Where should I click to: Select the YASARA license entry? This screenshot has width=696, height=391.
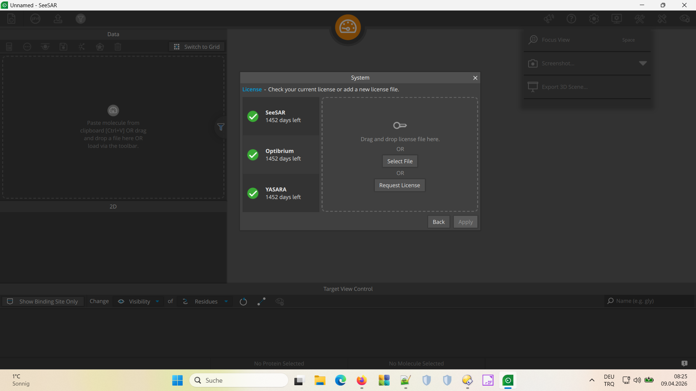click(281, 193)
